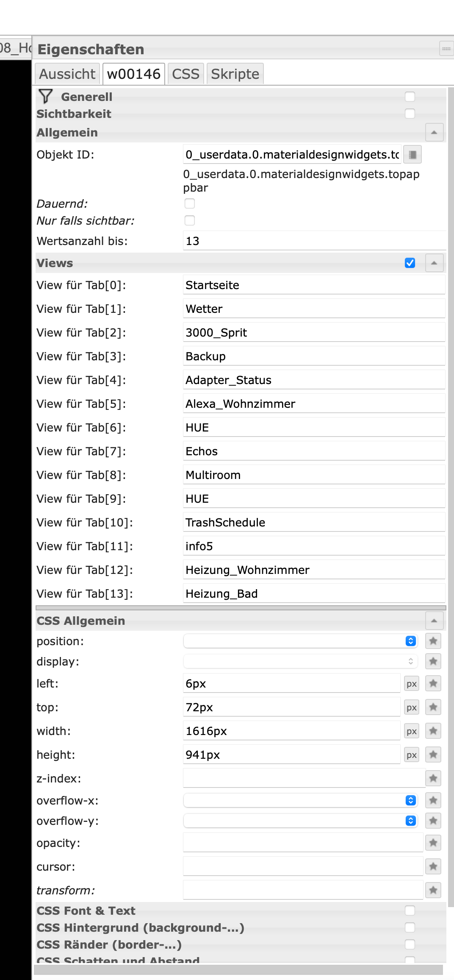Uncheck the Views group checkbox
This screenshot has height=980, width=454.
[410, 263]
